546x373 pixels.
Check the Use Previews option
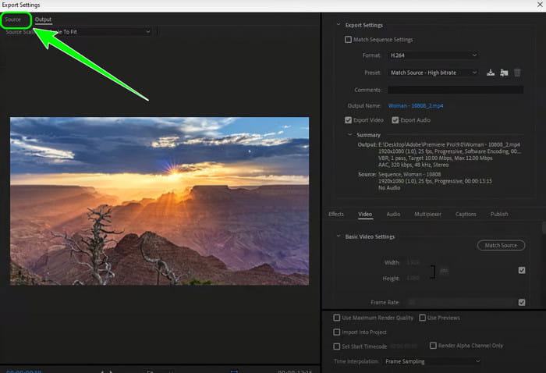pyautogui.click(x=422, y=318)
